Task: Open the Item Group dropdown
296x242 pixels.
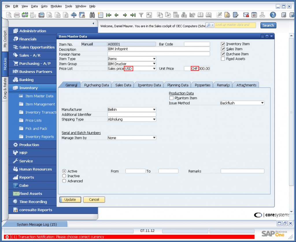Action: pyautogui.click(x=154, y=64)
